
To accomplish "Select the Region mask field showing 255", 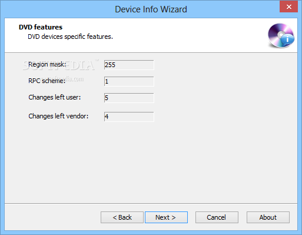I will (129, 65).
